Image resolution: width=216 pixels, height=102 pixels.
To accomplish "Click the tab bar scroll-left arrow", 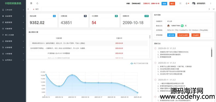I will point(28,9).
